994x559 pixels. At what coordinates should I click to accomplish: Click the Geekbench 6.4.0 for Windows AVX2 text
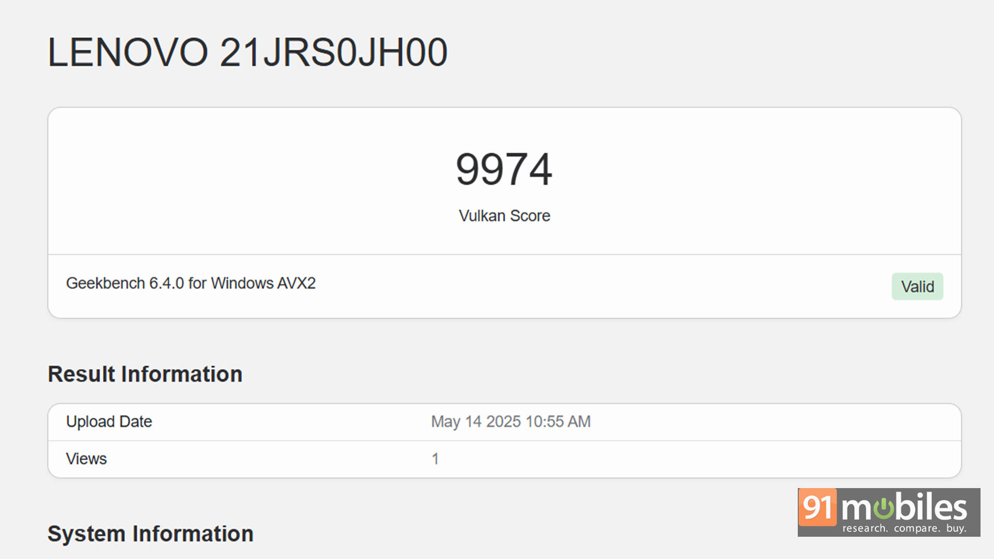point(191,283)
